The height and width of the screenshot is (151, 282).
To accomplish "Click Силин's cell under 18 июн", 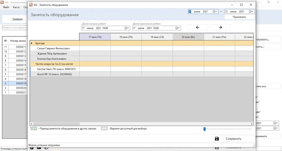I will [x=126, y=48].
